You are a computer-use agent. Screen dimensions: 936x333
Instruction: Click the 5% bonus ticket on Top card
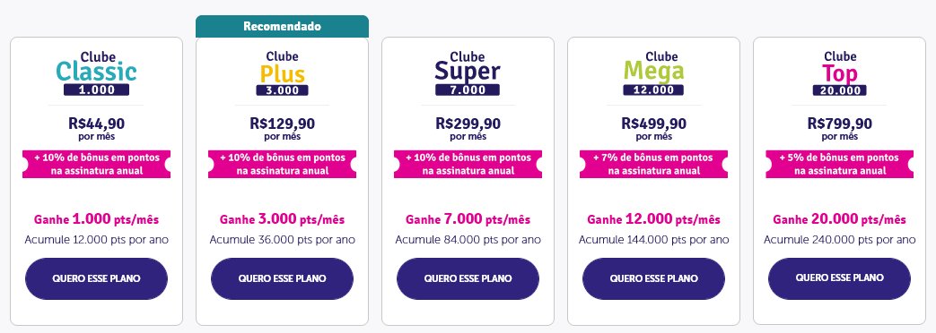coord(839,164)
